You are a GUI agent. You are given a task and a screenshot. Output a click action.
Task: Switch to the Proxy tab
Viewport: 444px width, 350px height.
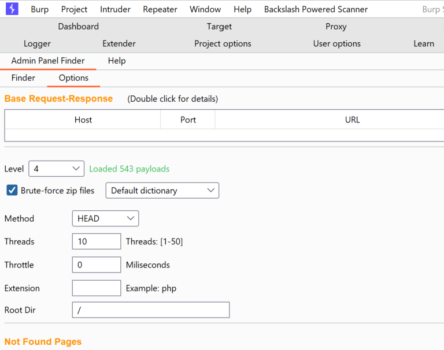coord(336,27)
